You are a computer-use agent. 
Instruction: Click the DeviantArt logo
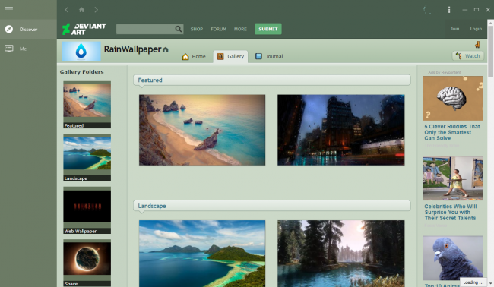click(x=84, y=29)
